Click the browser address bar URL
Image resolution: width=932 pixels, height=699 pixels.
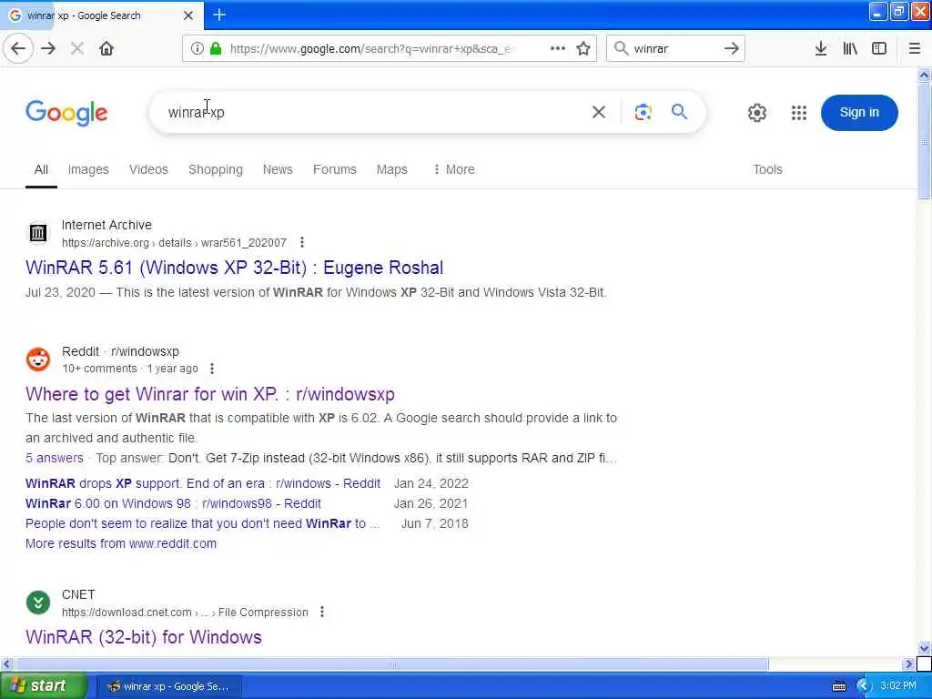click(371, 49)
